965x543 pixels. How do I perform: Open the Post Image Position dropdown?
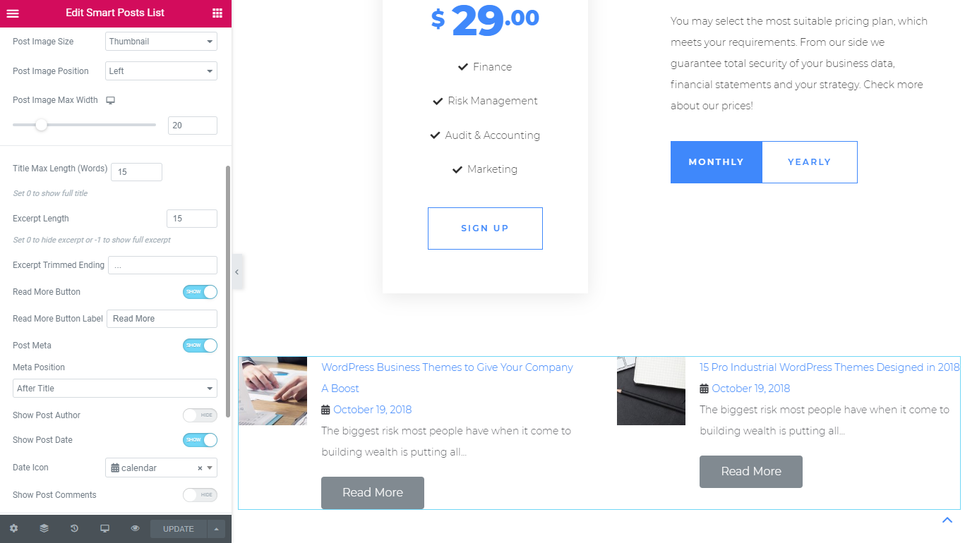coord(162,71)
